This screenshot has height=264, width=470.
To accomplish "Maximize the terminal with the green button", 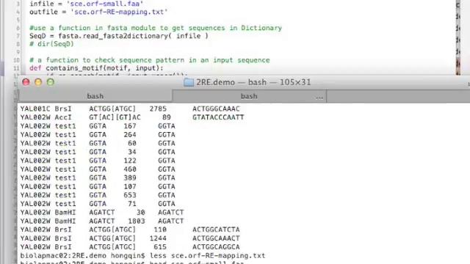I will pyautogui.click(x=51, y=82).
